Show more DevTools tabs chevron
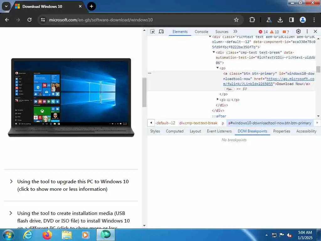The image size is (321, 241). 235,32
